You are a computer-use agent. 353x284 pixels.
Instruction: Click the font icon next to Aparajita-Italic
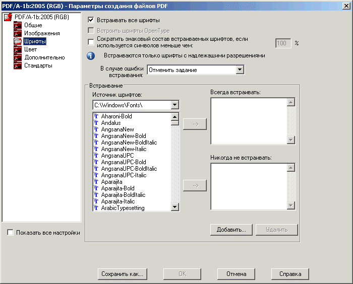tap(96, 201)
